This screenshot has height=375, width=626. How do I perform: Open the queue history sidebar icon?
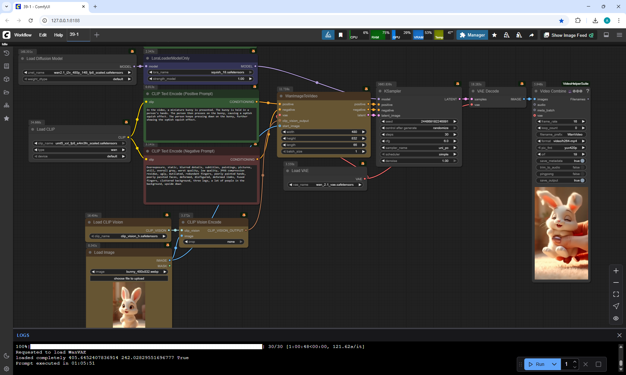coord(6,53)
